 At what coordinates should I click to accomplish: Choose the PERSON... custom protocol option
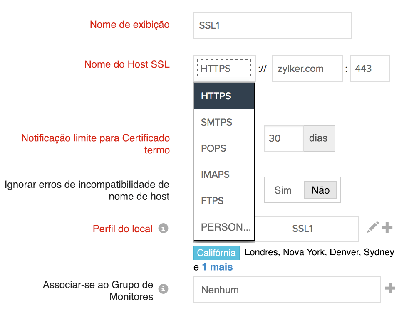225,227
